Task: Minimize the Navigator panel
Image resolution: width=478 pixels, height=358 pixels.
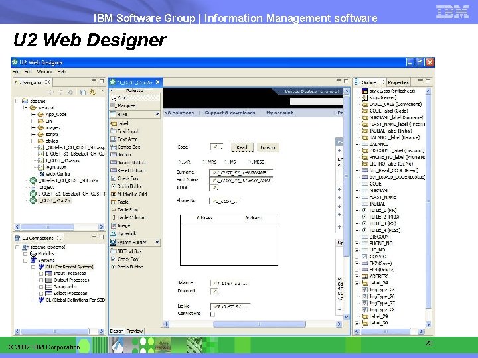Action: pyautogui.click(x=94, y=80)
